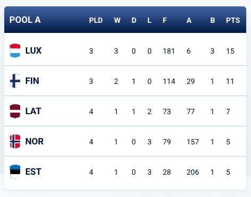This screenshot has height=197, width=251.
Task: Select Estonia's 206 points-against value
Action: coord(193,172)
